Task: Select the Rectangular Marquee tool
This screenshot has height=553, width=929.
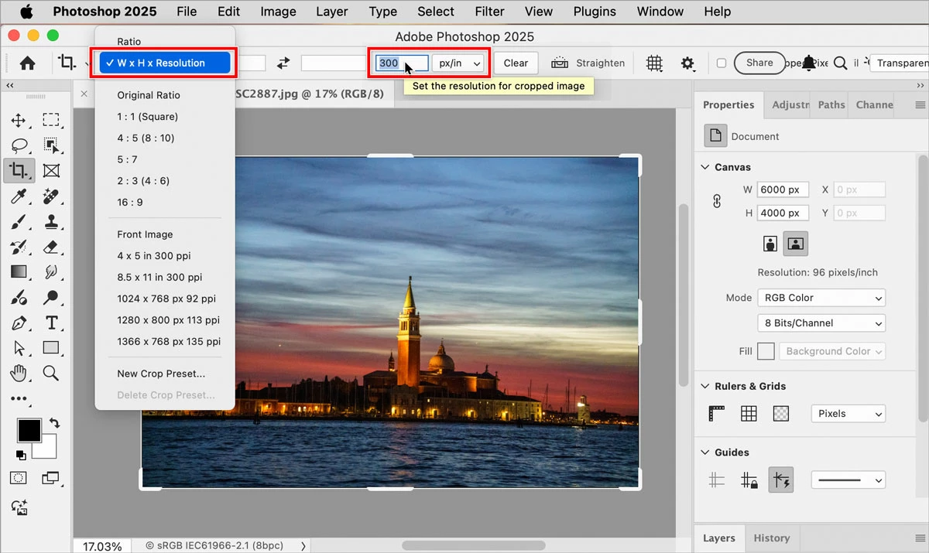Action: [x=51, y=120]
